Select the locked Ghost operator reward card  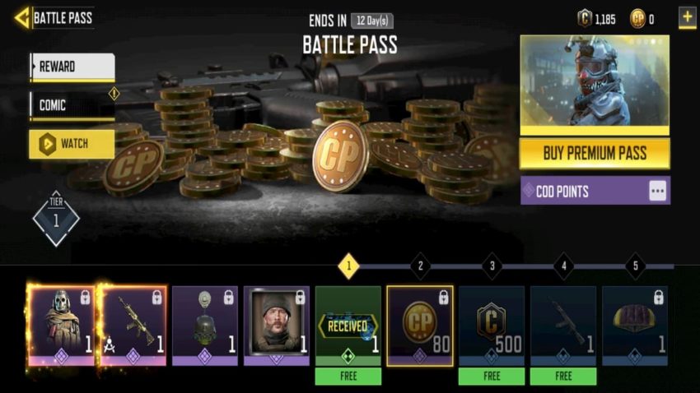tap(61, 326)
